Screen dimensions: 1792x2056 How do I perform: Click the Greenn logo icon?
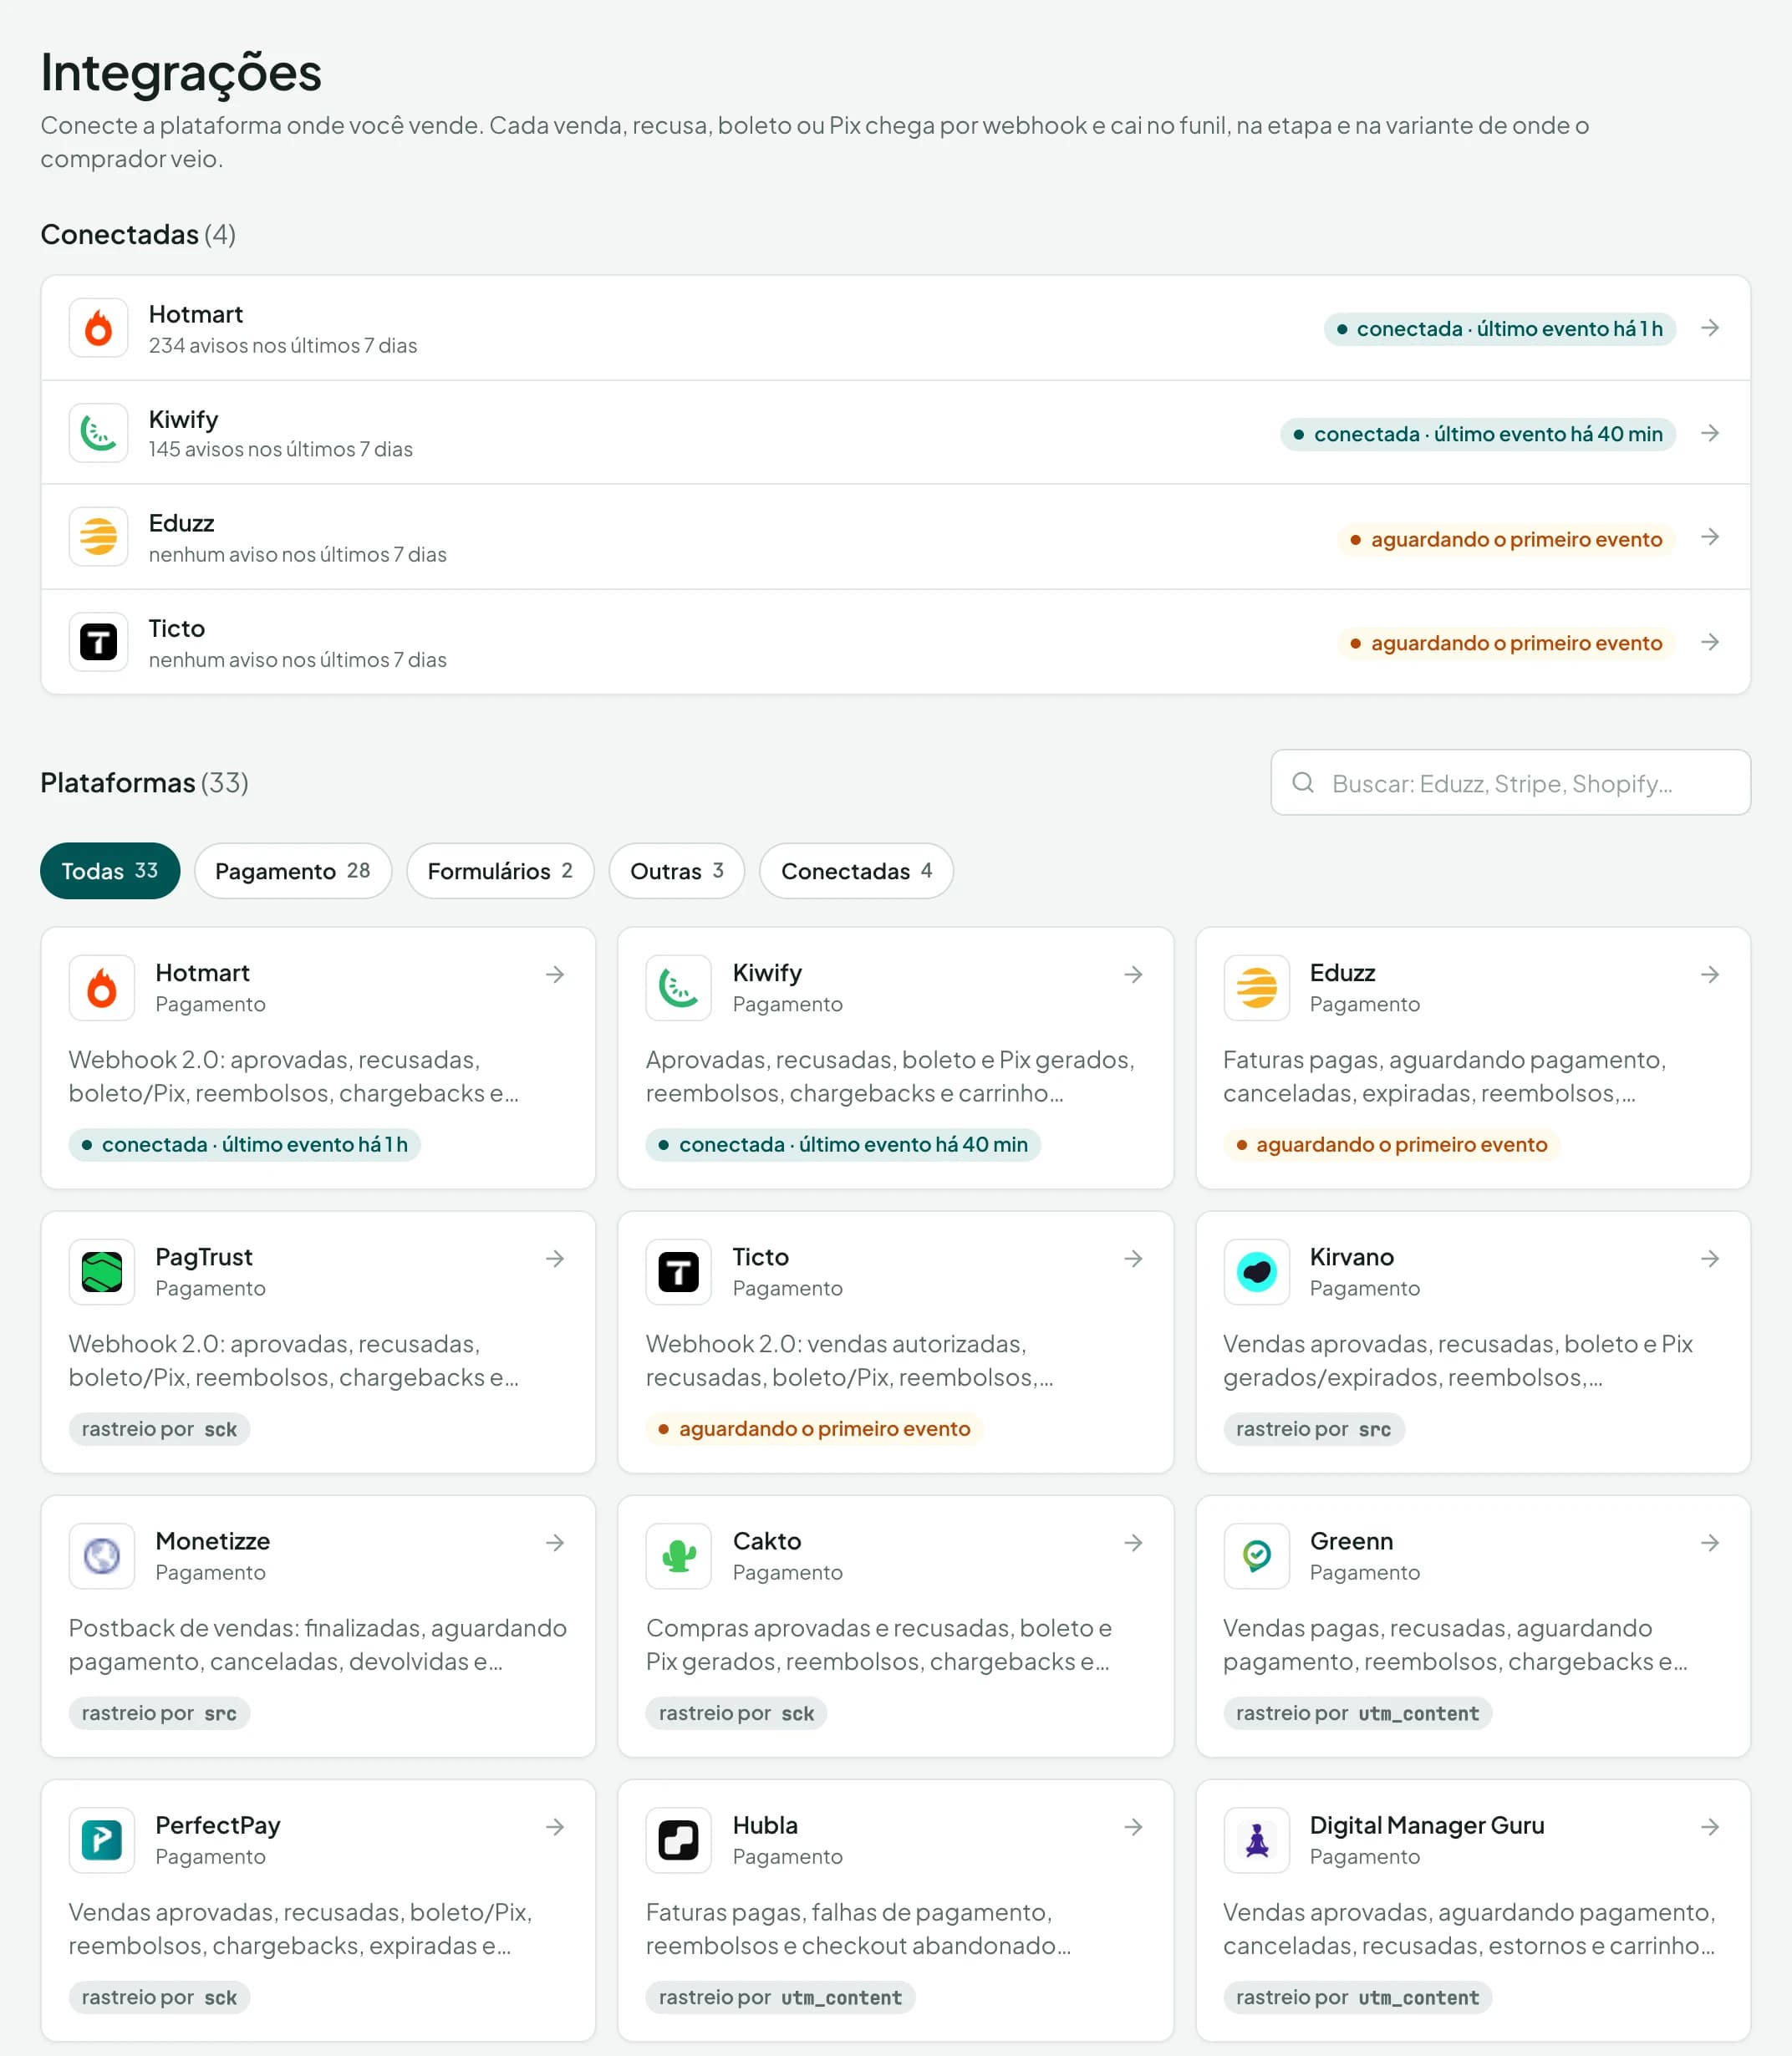click(1257, 1556)
